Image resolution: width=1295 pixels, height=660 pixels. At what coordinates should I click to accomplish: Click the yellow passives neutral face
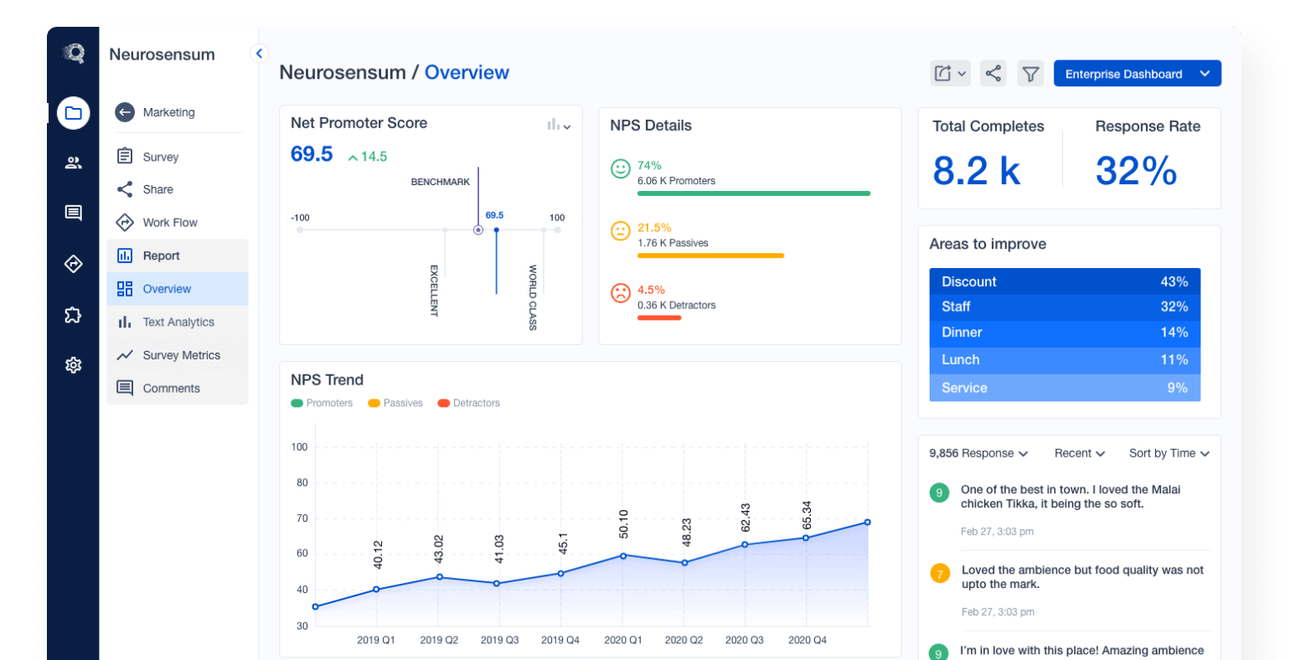621,231
